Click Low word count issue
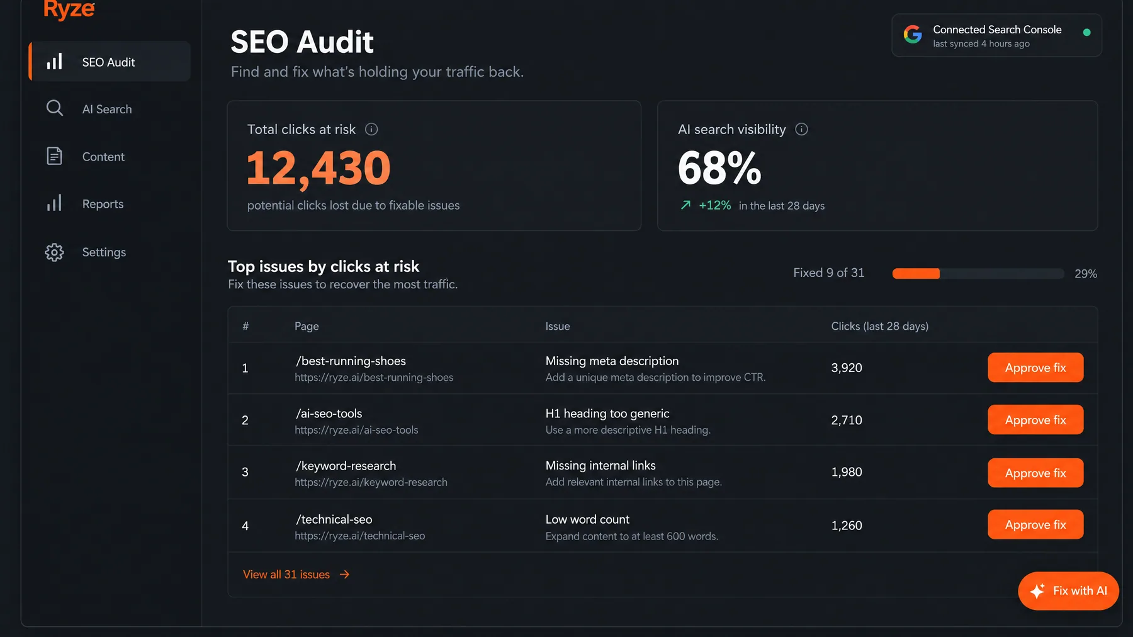The width and height of the screenshot is (1133, 637). 587,519
